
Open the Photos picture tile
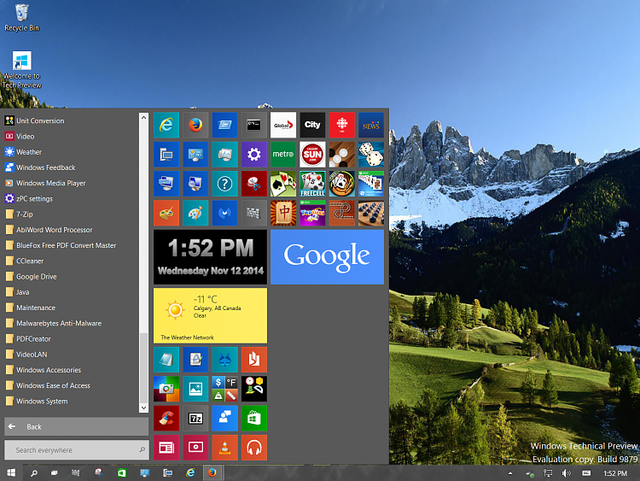pyautogui.click(x=195, y=389)
